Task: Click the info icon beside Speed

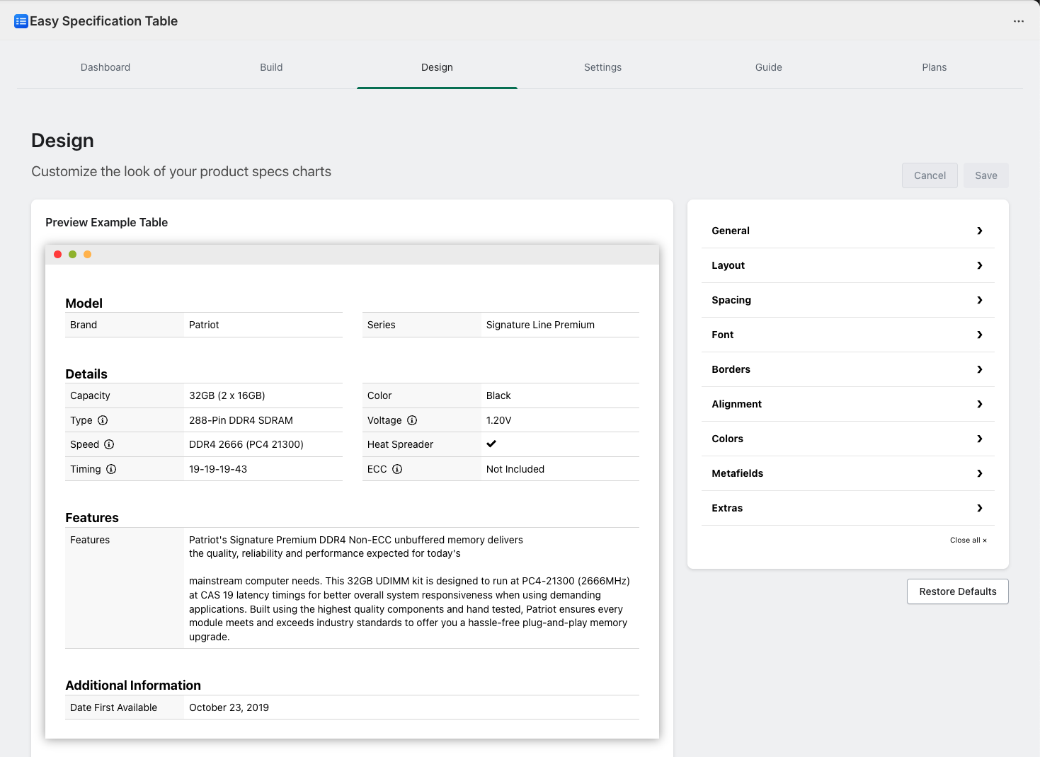Action: coord(109,444)
